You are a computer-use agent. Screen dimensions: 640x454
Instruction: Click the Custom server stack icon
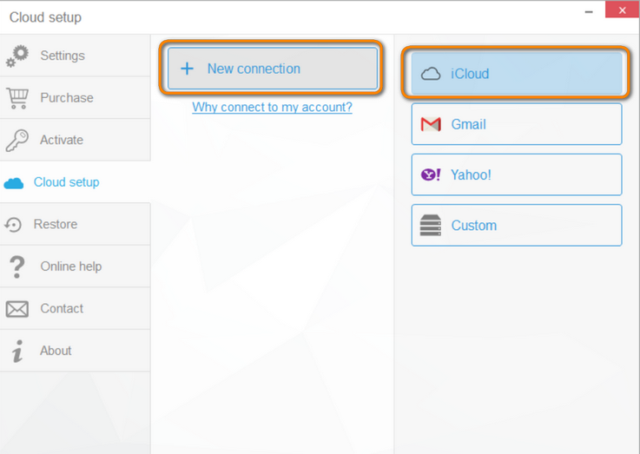coord(431,225)
